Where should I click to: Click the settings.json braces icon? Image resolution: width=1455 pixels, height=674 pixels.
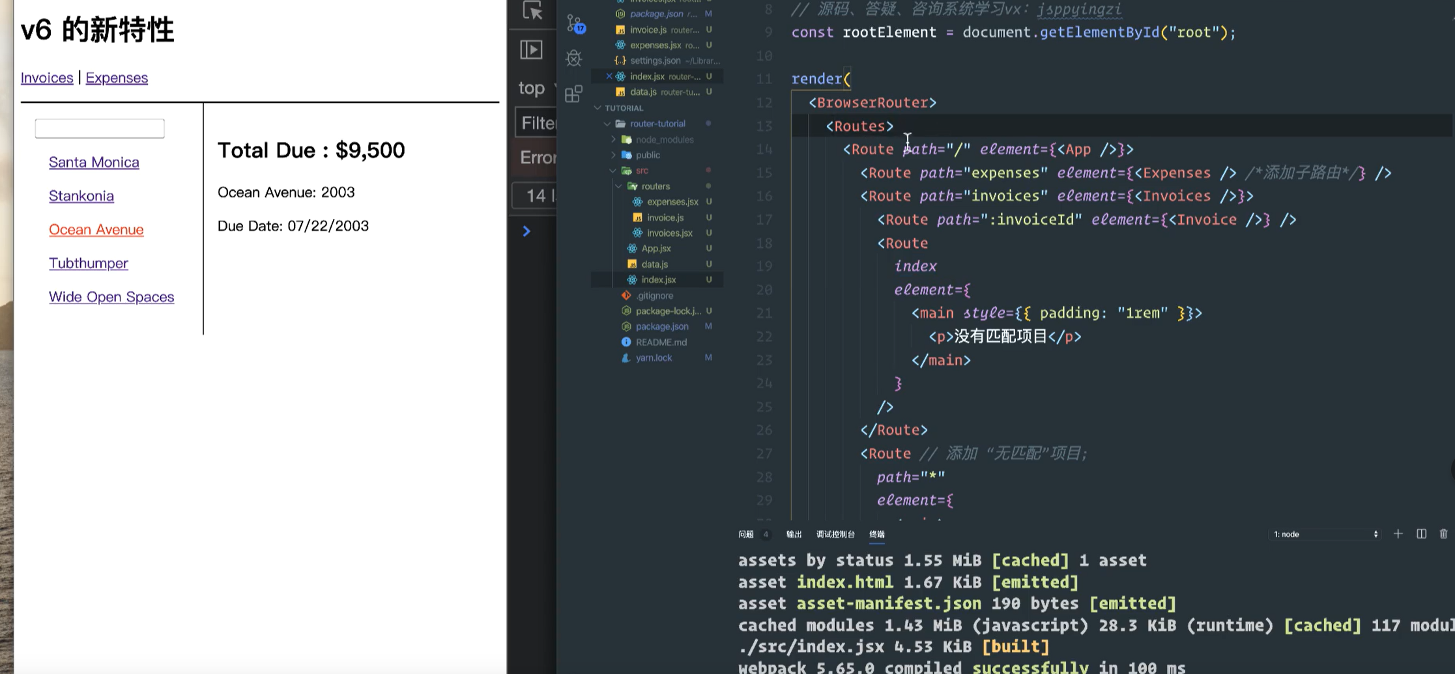point(620,61)
